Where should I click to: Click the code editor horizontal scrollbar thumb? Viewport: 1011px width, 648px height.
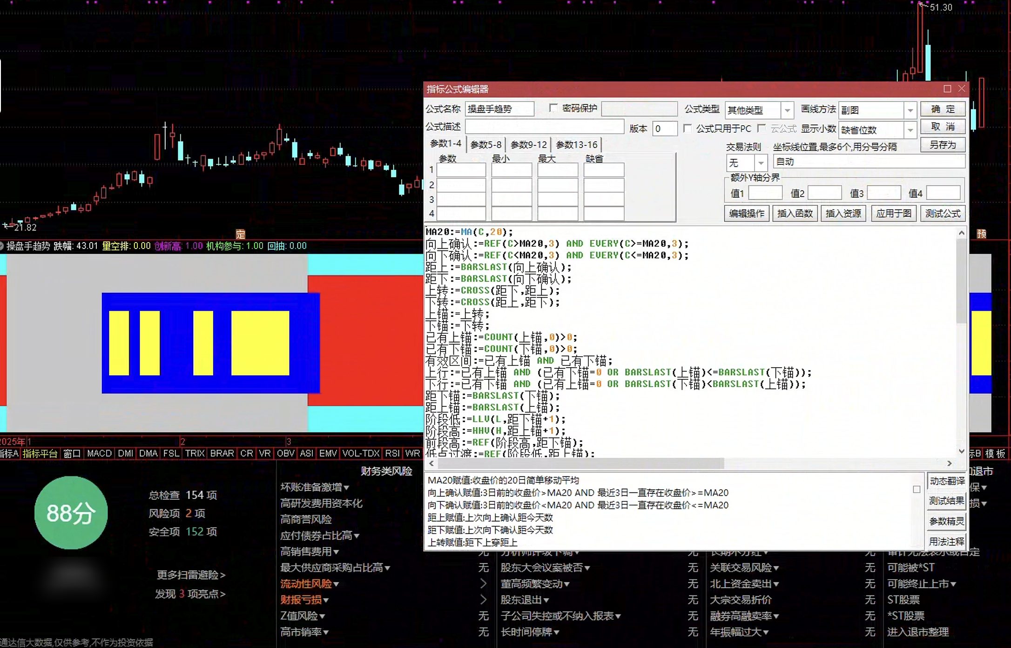coord(581,464)
